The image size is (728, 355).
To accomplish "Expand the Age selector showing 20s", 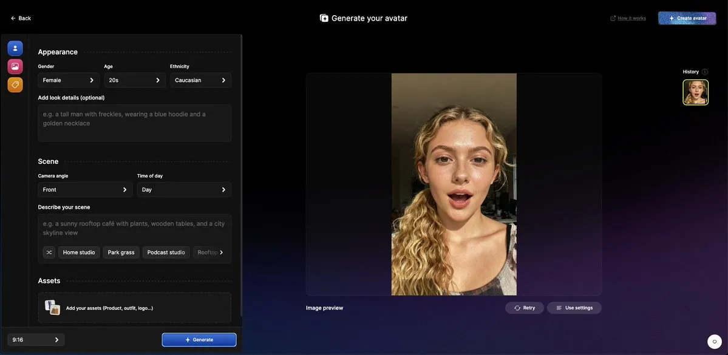I will tap(134, 80).
